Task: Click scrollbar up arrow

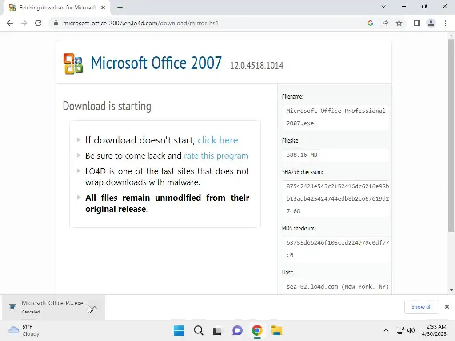Action: (x=451, y=36)
